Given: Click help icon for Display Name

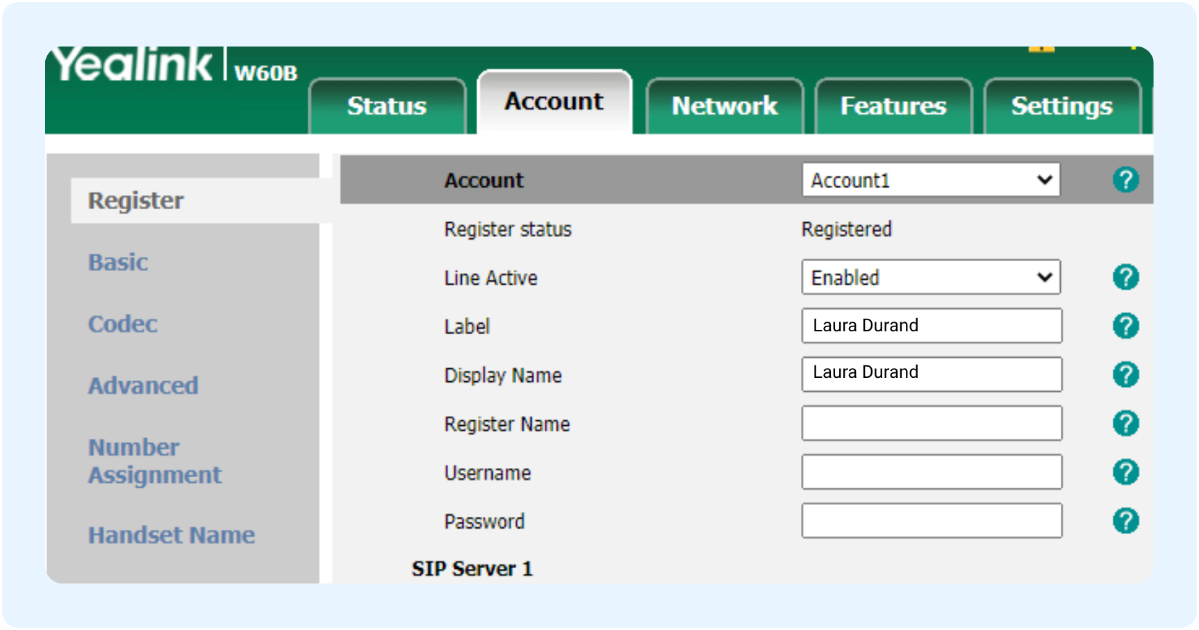Looking at the screenshot, I should 1125,374.
